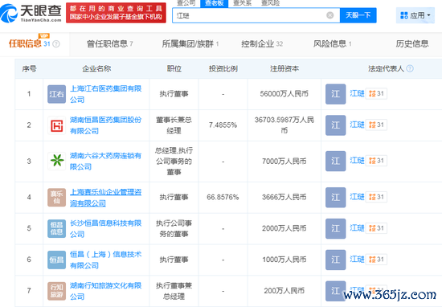Click the 江 avatar in row 6
442x307 pixels.
[335, 260]
